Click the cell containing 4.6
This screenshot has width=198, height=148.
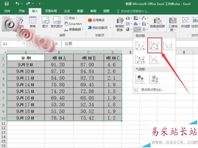(x=113, y=65)
